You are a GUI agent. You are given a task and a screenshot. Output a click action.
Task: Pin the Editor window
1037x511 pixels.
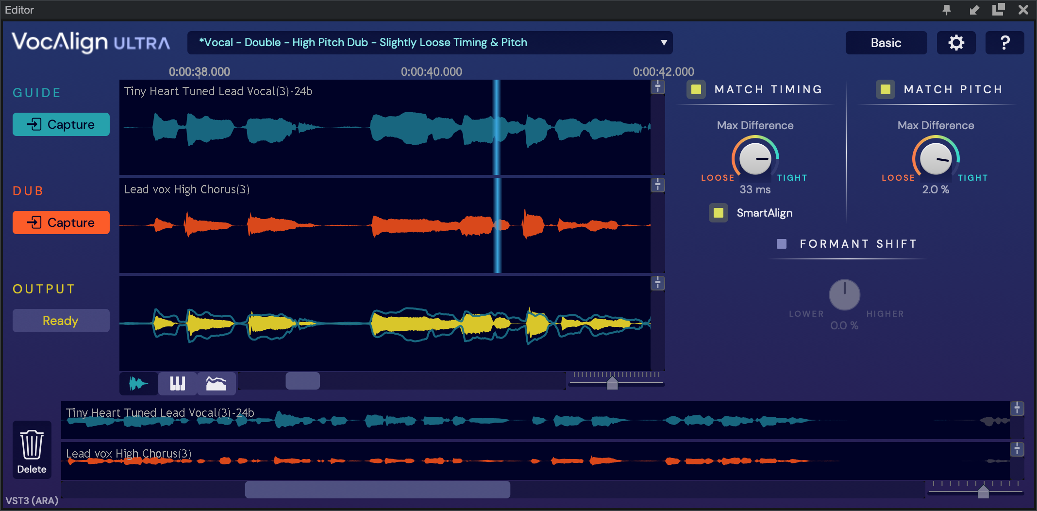pyautogui.click(x=947, y=10)
